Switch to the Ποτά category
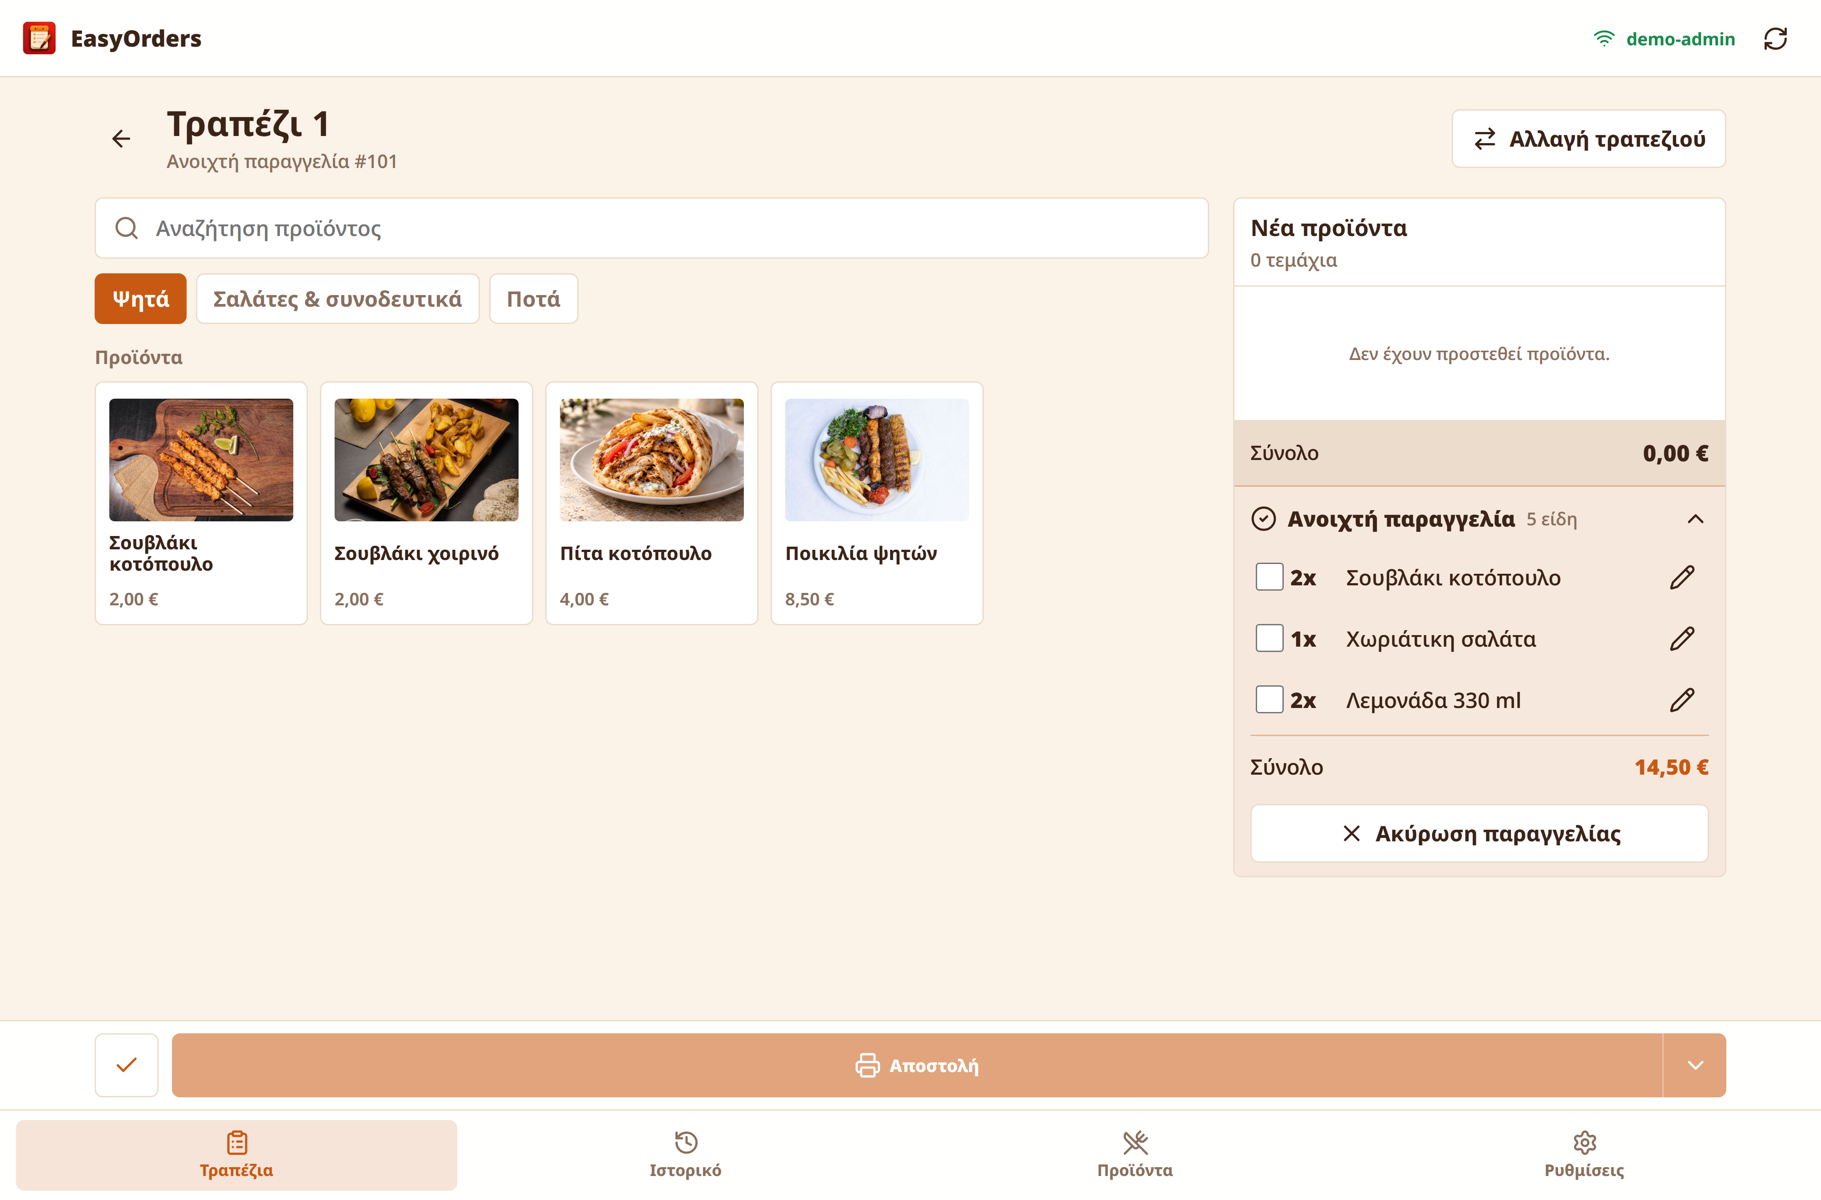 point(533,299)
